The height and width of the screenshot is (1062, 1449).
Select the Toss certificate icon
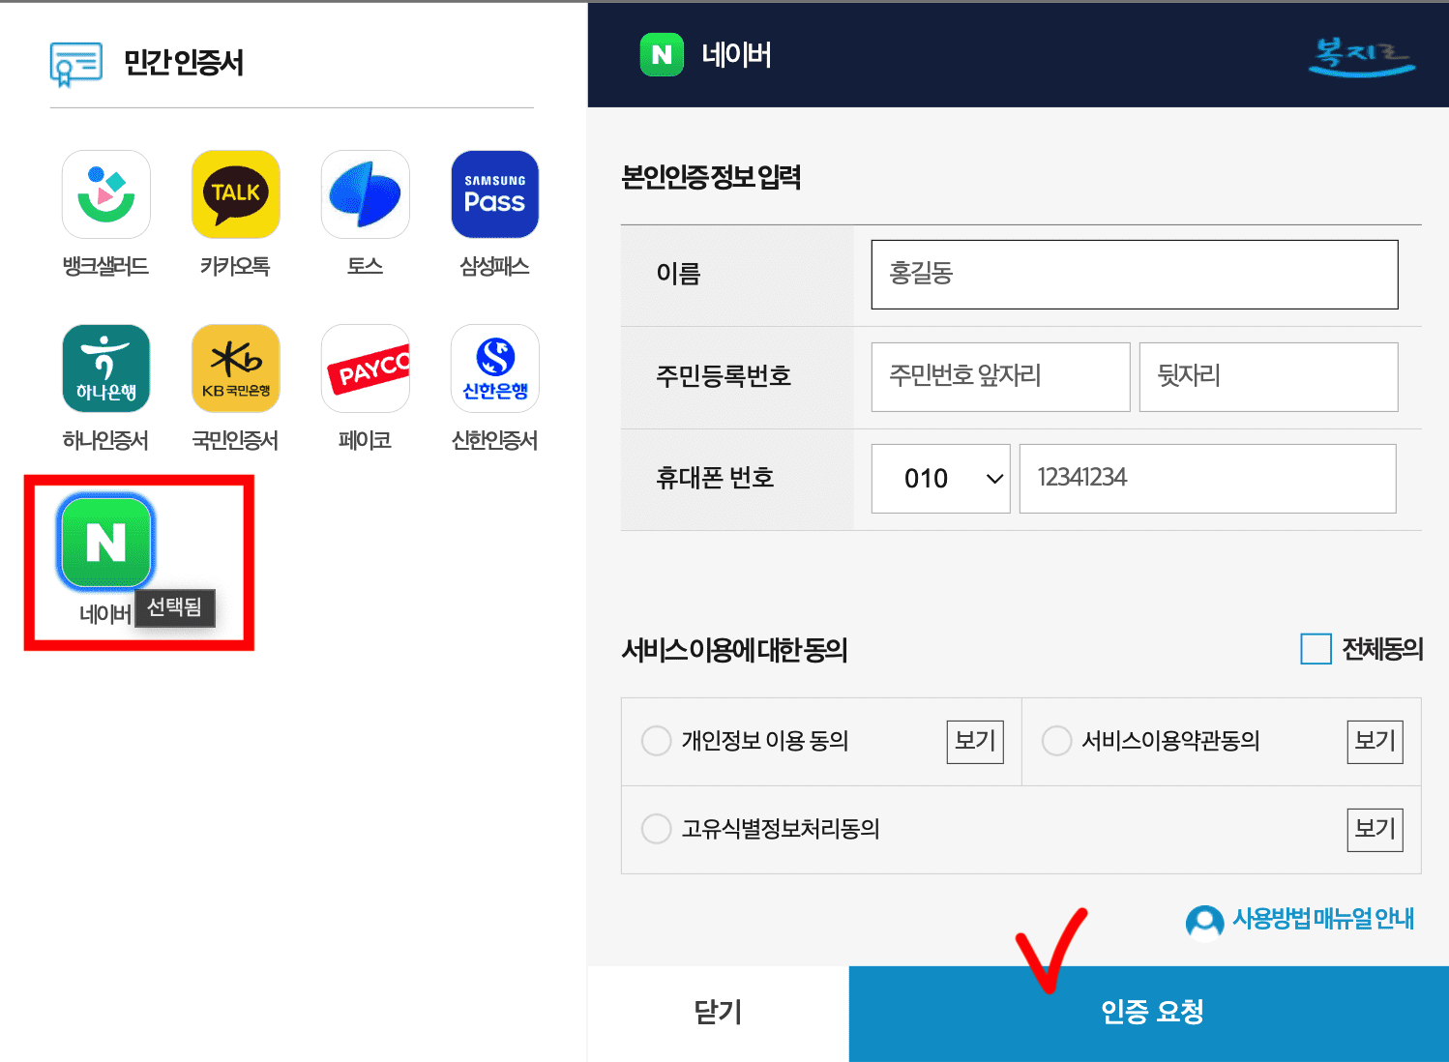pyautogui.click(x=366, y=194)
